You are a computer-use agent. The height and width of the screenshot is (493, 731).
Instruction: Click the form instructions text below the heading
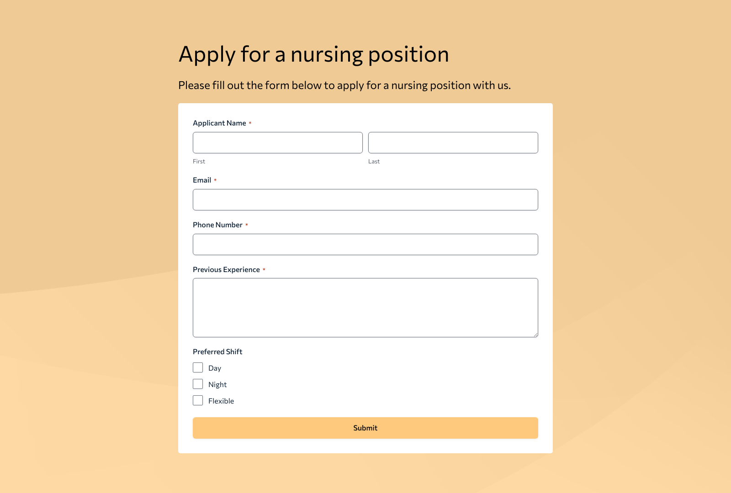(x=345, y=85)
